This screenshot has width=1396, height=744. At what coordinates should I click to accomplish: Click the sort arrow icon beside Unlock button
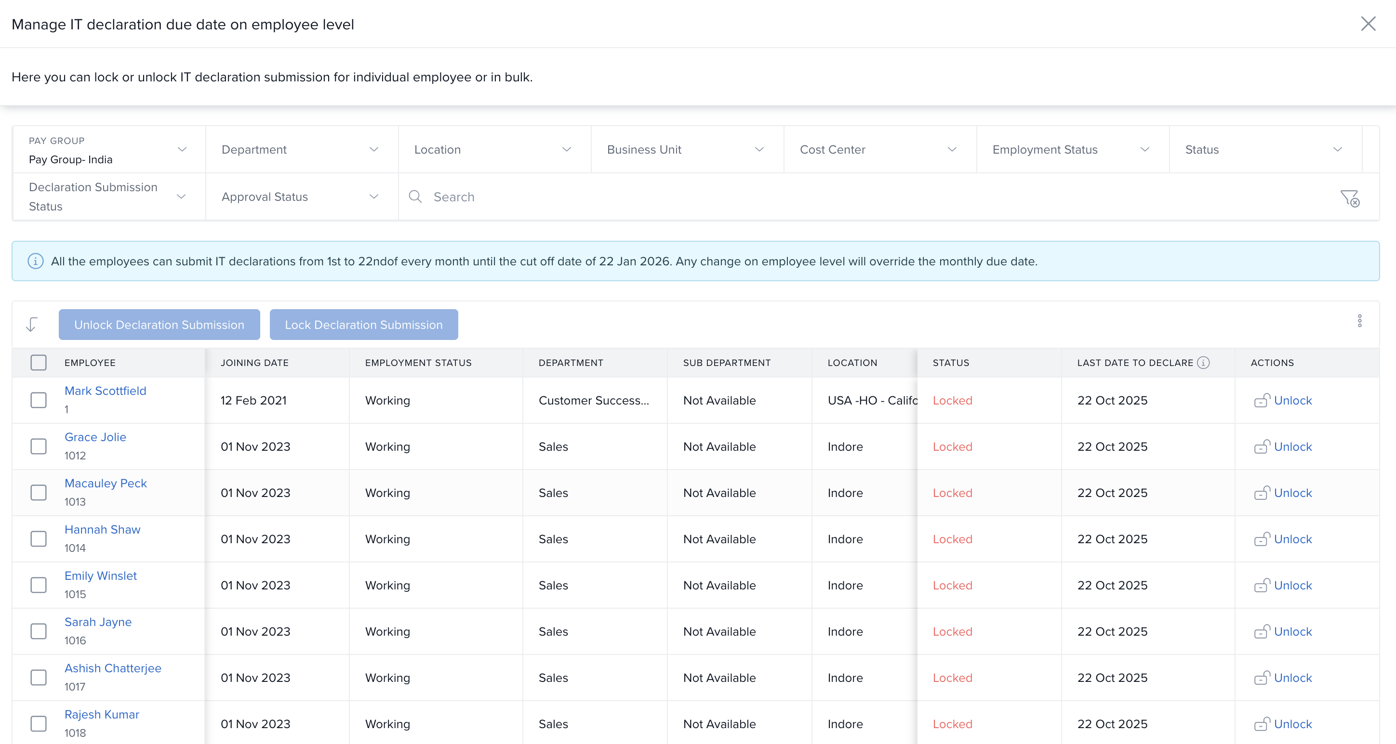pos(31,325)
